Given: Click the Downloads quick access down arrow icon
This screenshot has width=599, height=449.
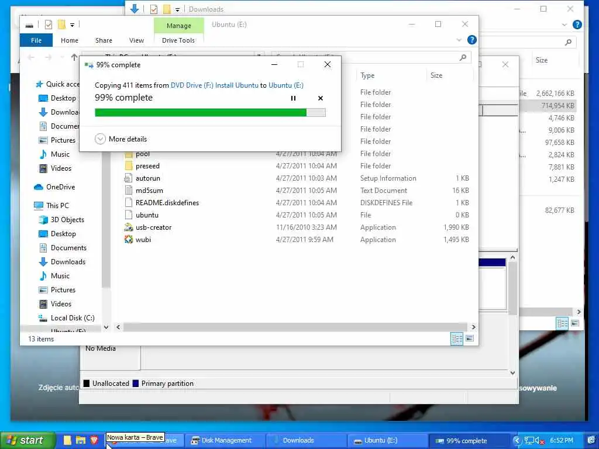Looking at the screenshot, I should click(x=135, y=8).
